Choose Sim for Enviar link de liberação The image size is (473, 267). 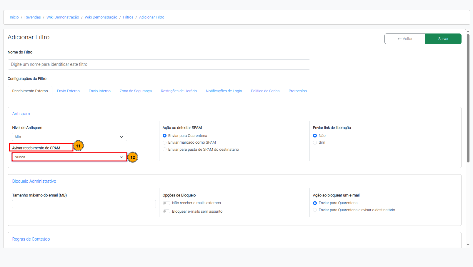pos(315,142)
